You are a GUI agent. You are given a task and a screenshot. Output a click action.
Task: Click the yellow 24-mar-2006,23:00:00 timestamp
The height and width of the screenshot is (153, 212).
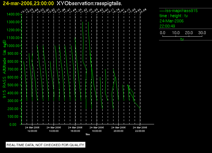(28, 3)
